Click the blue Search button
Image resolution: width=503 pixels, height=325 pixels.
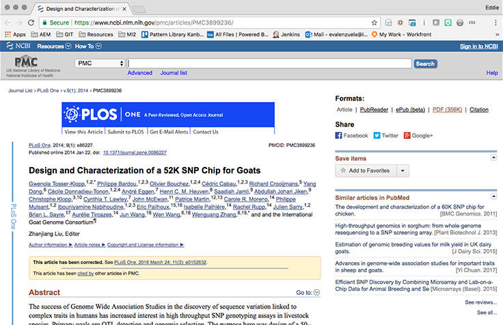[424, 64]
